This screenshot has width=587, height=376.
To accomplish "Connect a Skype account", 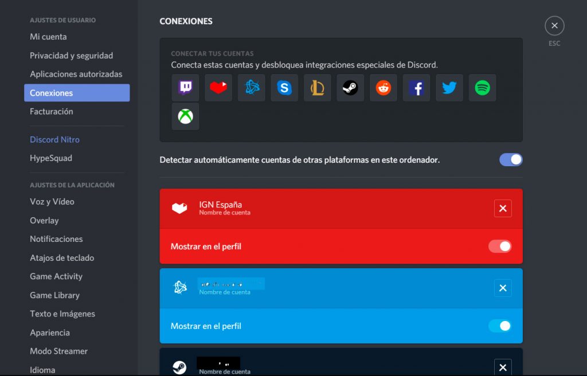I will 284,87.
